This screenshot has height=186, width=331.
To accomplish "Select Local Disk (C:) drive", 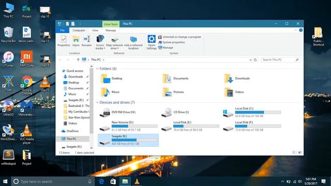I will tap(252, 113).
